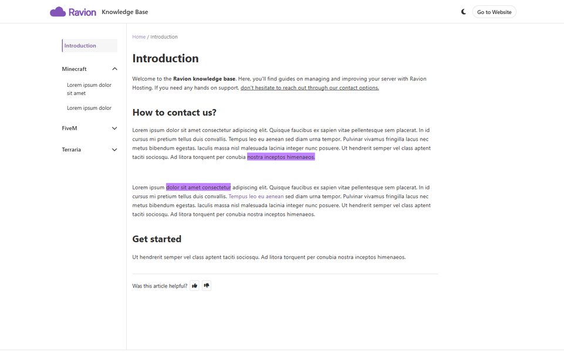This screenshot has width=564, height=352.
Task: Select the Terraria category label
Action: tap(71, 150)
